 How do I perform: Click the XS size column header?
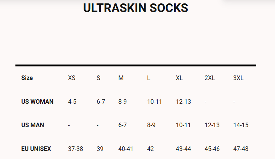[x=71, y=78]
